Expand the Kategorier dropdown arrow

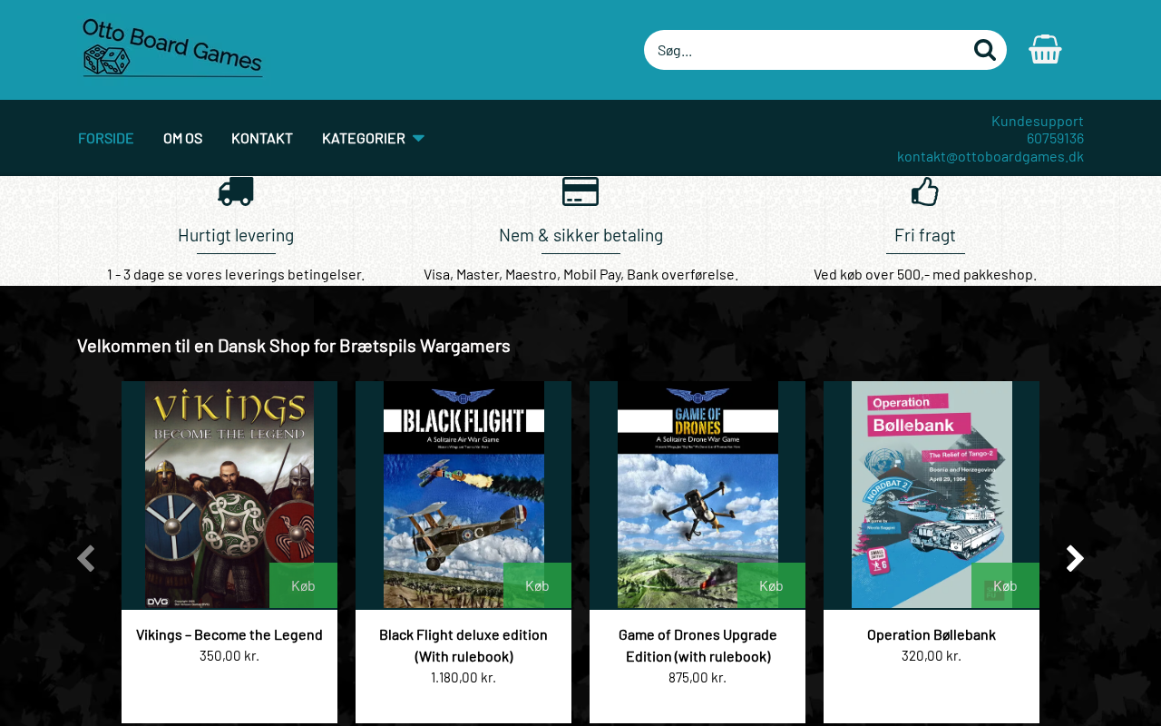point(418,138)
